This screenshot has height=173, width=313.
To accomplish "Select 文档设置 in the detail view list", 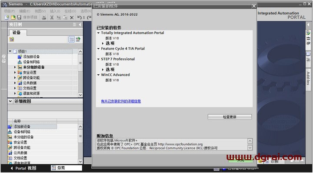I will click(20, 158).
